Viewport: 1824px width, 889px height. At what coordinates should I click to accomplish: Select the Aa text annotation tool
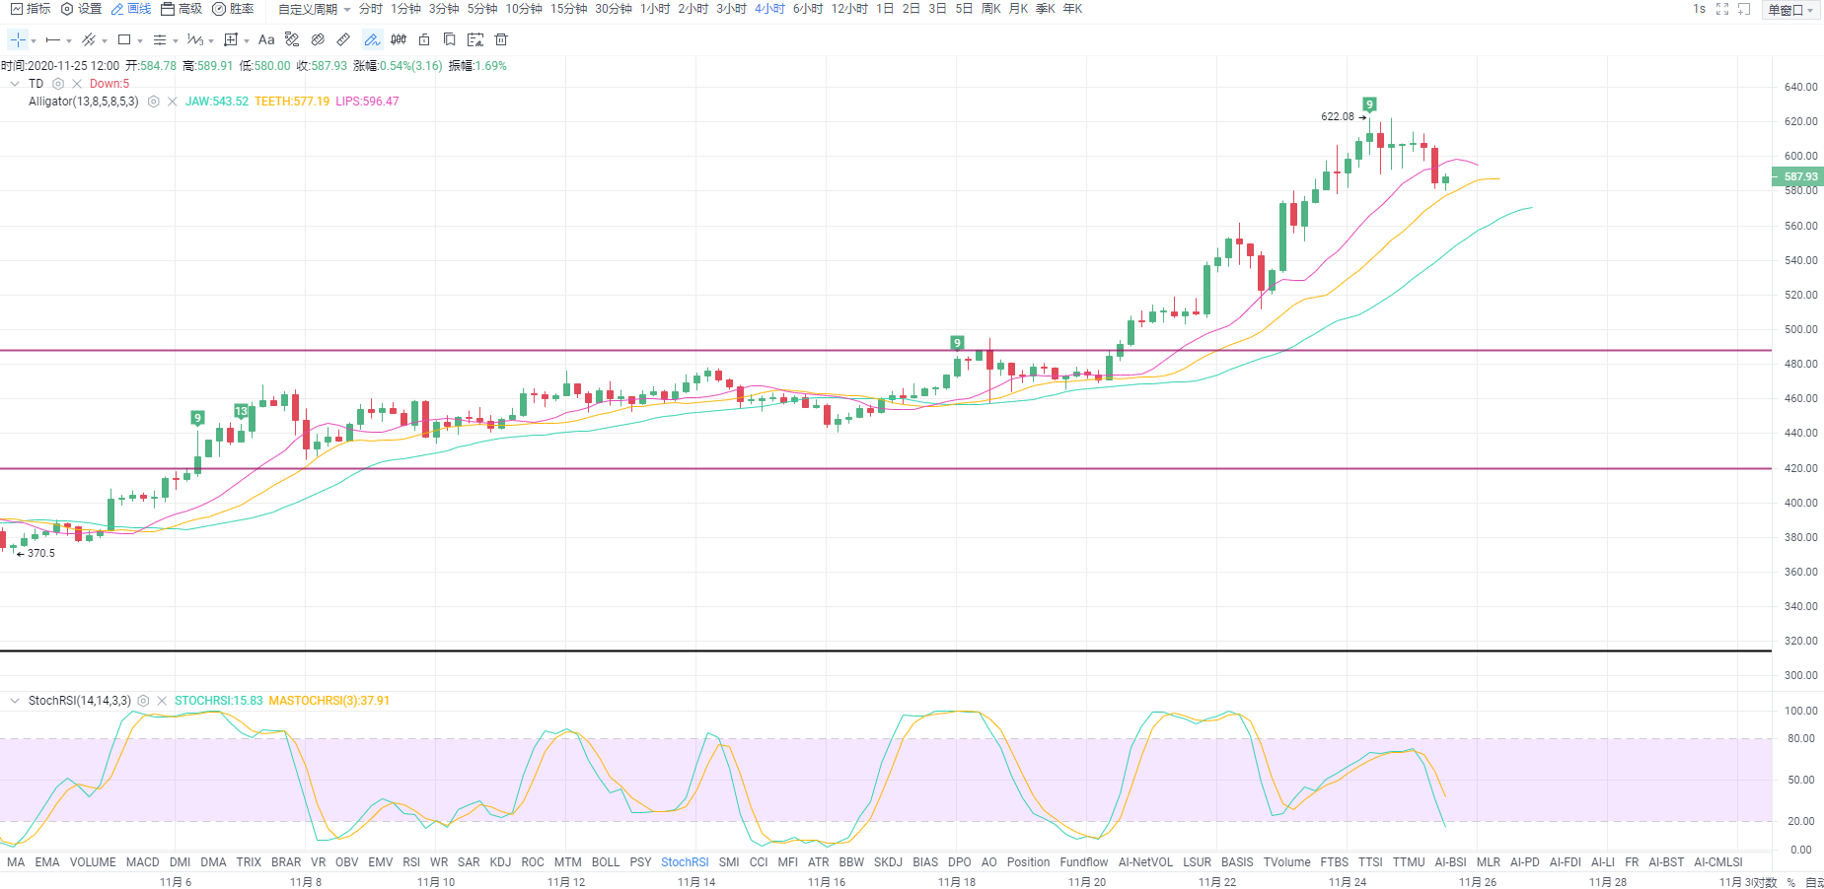[266, 40]
